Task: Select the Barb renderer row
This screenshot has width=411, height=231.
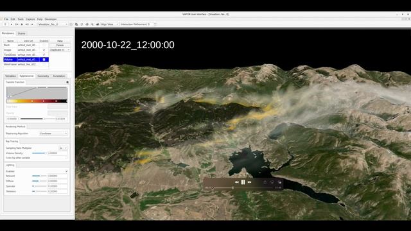Action: click(x=26, y=45)
